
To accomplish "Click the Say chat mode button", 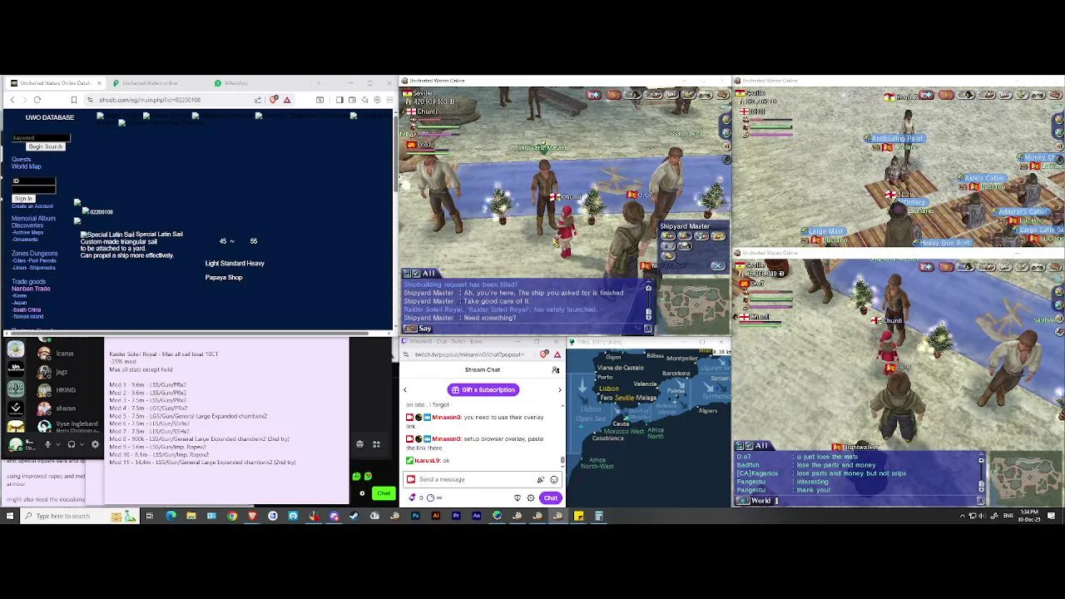I will [x=418, y=329].
